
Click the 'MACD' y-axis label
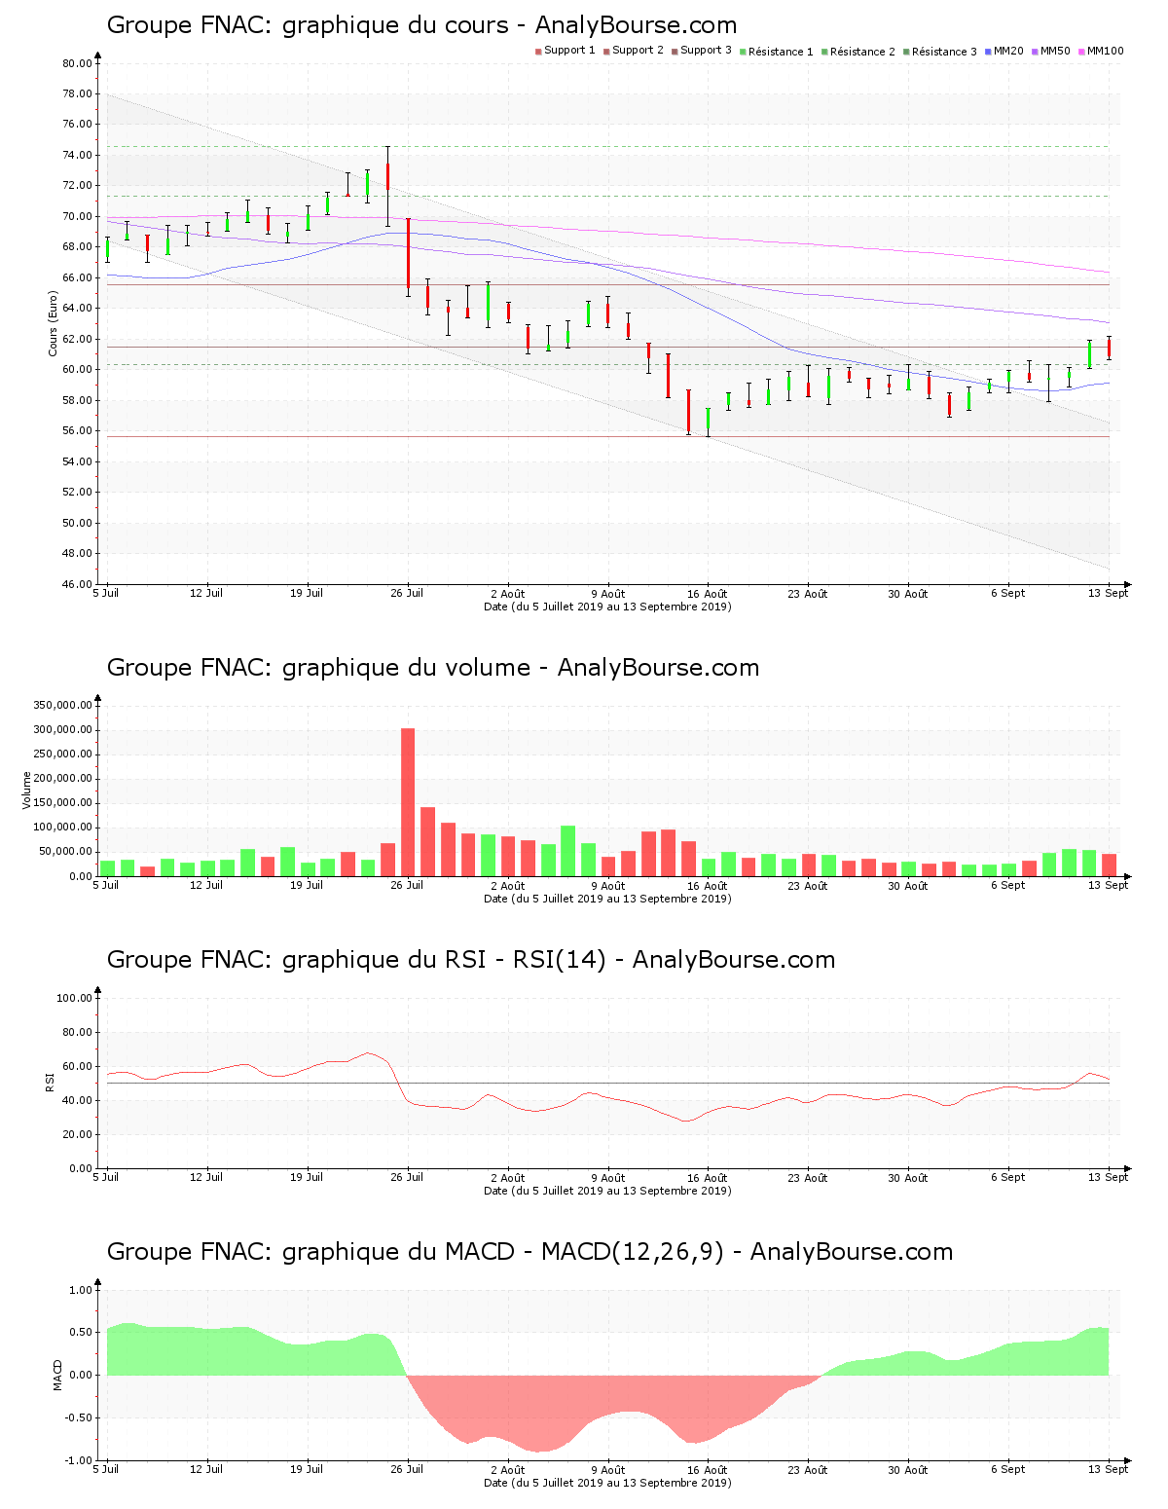(57, 1375)
